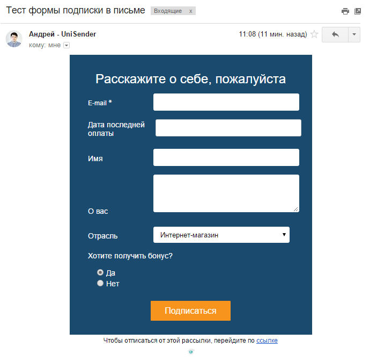The image size is (377, 361).
Task: Click heading 'Расскажите о себе, пожалуйста'
Action: (191, 79)
